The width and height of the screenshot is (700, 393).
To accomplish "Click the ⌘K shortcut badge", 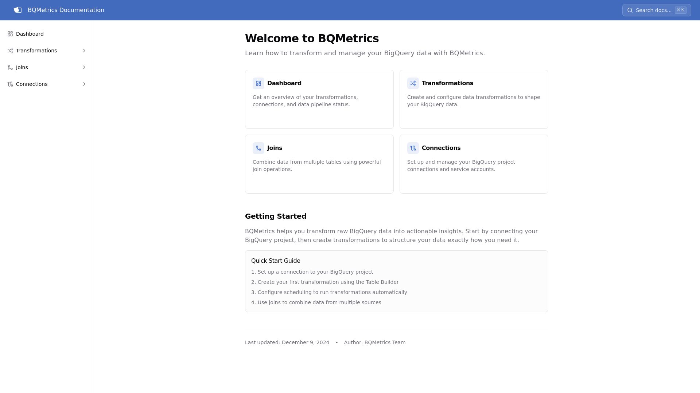I will [680, 10].
